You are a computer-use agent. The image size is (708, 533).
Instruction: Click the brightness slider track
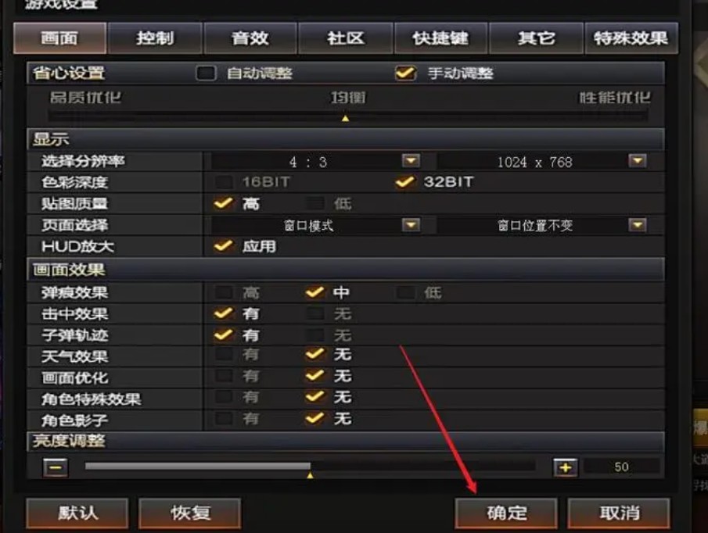pos(310,466)
